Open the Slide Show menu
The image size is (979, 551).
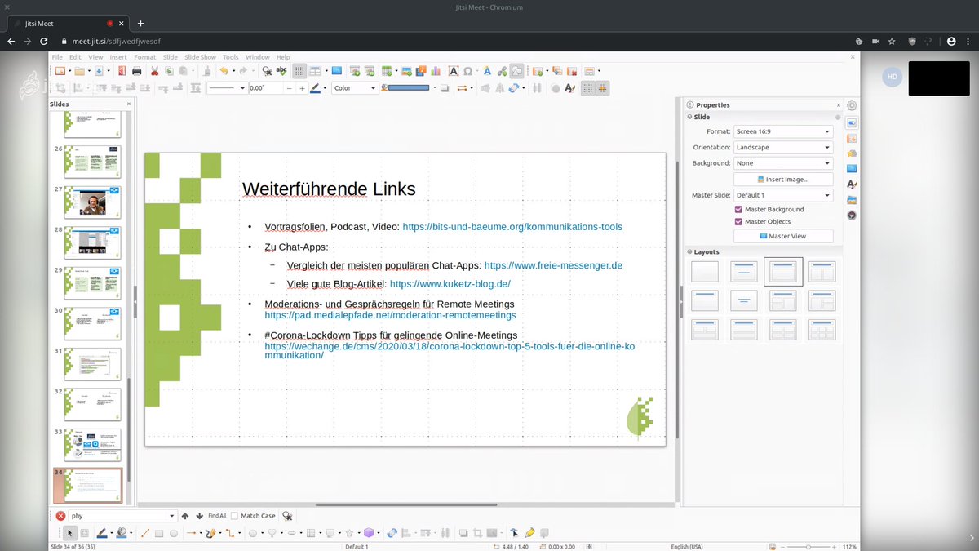pos(200,57)
